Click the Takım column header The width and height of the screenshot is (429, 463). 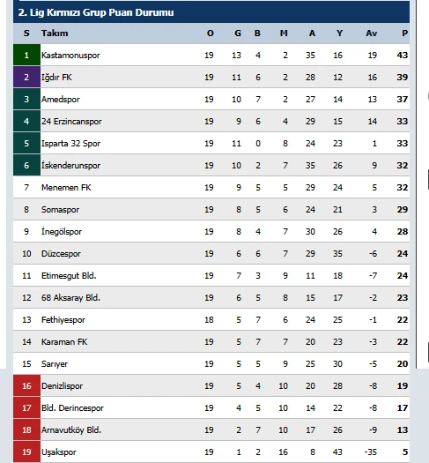point(55,34)
